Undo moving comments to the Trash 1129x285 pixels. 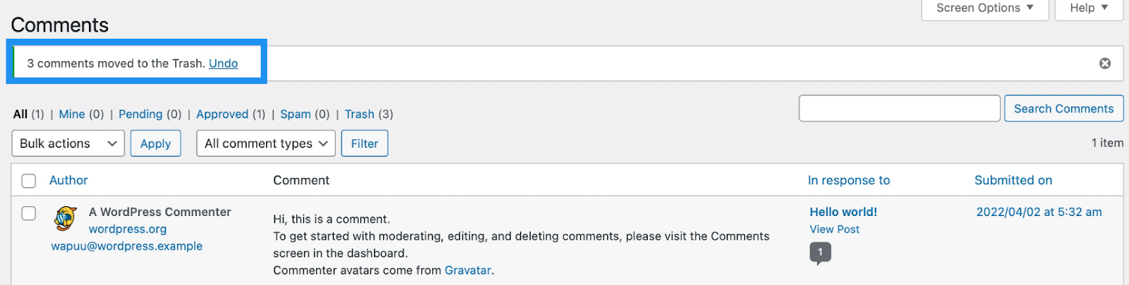223,63
